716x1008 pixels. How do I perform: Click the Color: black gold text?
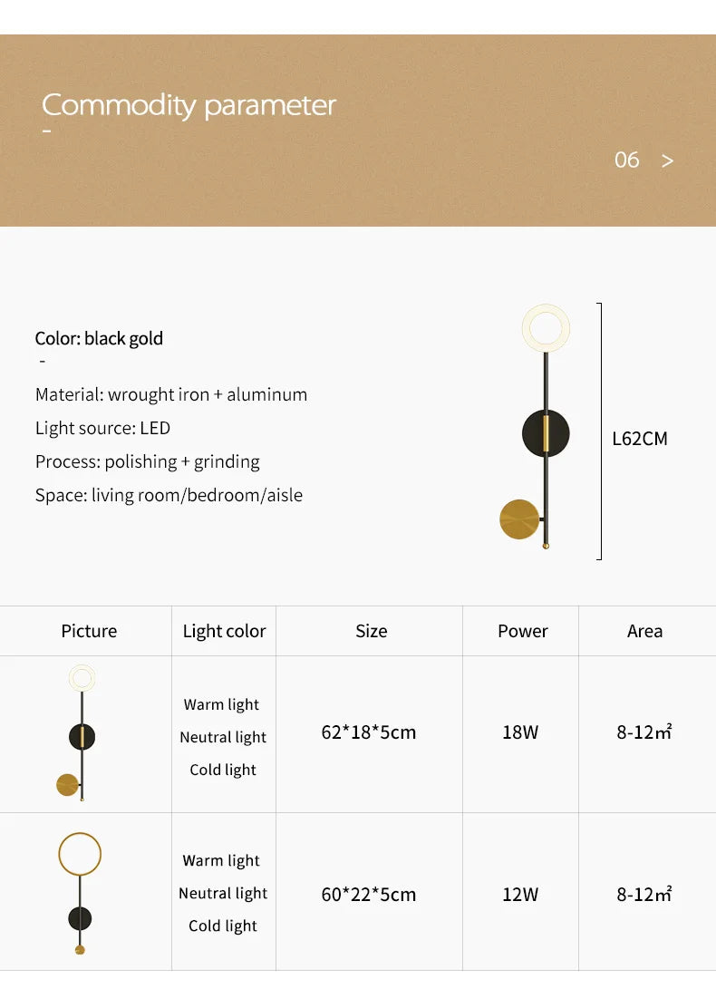pos(99,339)
